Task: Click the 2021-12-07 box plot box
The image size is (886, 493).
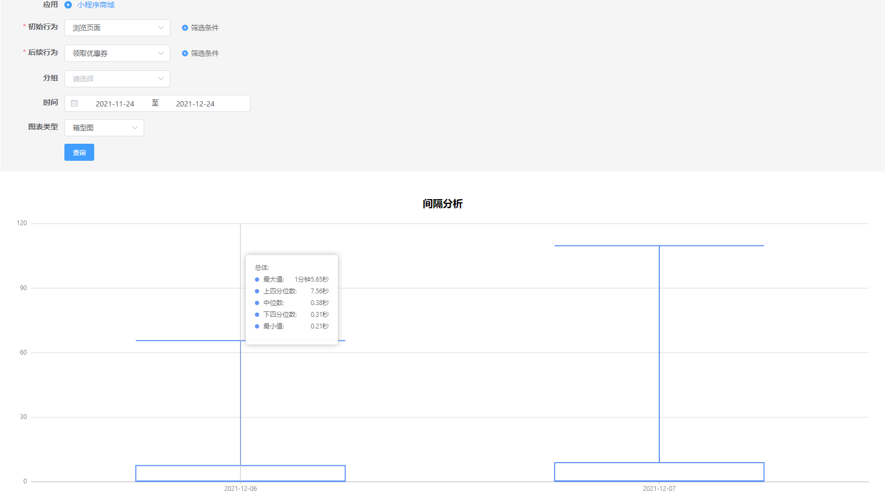Action: (659, 472)
